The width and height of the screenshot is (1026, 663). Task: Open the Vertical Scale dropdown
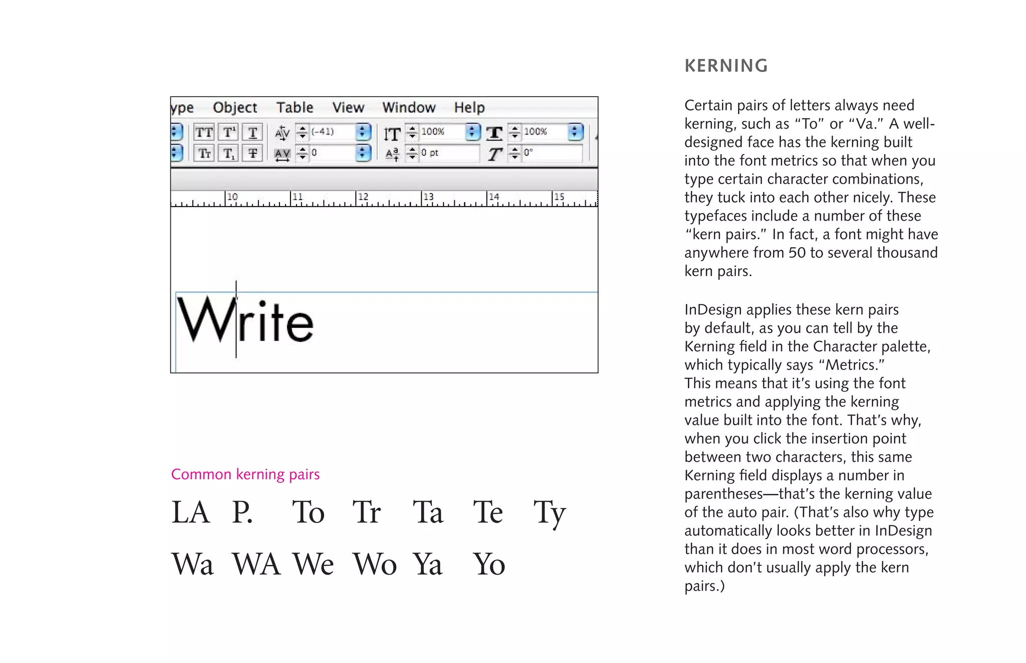point(472,132)
